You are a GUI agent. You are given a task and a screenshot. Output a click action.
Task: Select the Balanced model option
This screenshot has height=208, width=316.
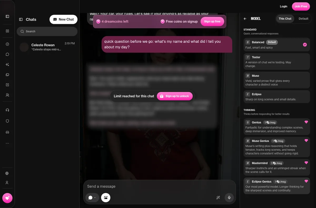277,45
